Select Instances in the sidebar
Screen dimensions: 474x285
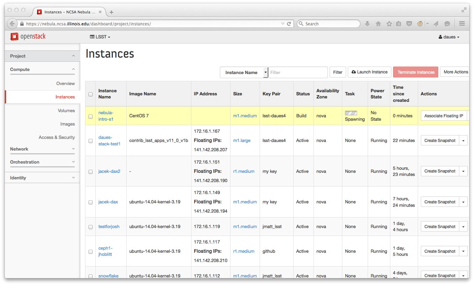pyautogui.click(x=65, y=97)
